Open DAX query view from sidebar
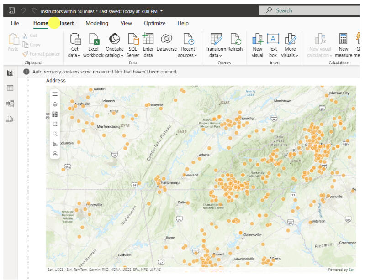This screenshot has width=365, height=280. (x=10, y=119)
